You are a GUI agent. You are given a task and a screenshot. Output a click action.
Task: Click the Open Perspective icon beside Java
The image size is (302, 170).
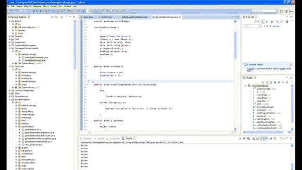click(281, 11)
